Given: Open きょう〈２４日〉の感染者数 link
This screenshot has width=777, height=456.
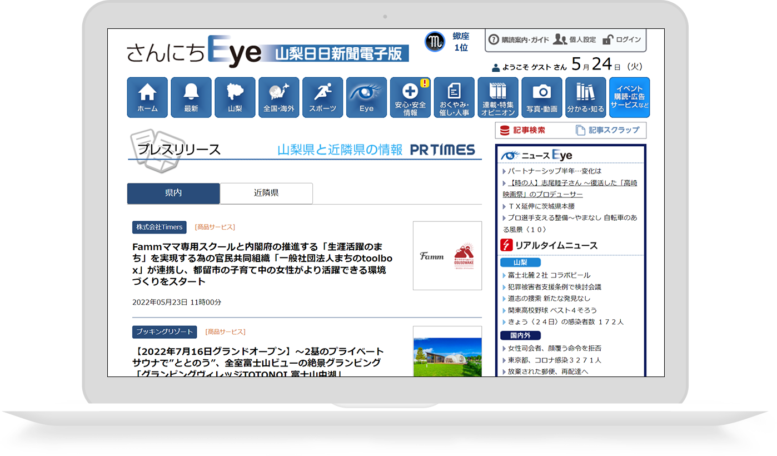Looking at the screenshot, I should [x=565, y=322].
